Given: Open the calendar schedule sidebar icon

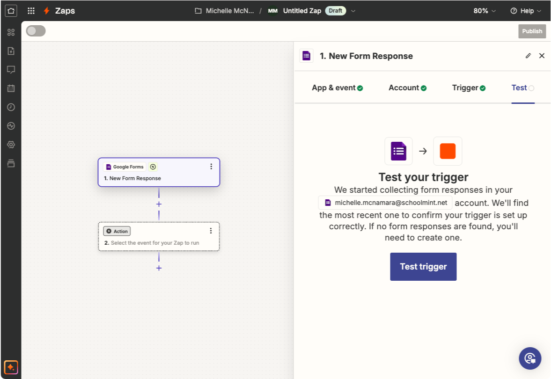Looking at the screenshot, I should [11, 88].
